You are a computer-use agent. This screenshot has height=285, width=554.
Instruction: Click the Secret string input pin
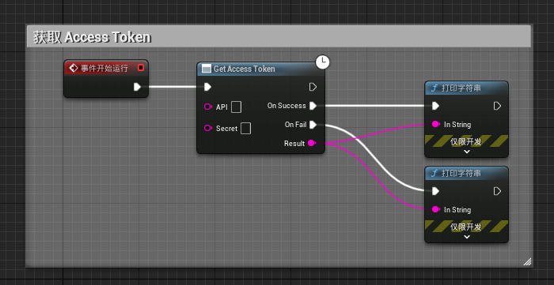tap(208, 128)
